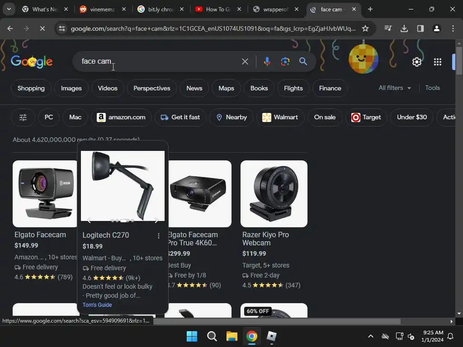
Task: View site information icon in address bar
Action: pyautogui.click(x=62, y=28)
